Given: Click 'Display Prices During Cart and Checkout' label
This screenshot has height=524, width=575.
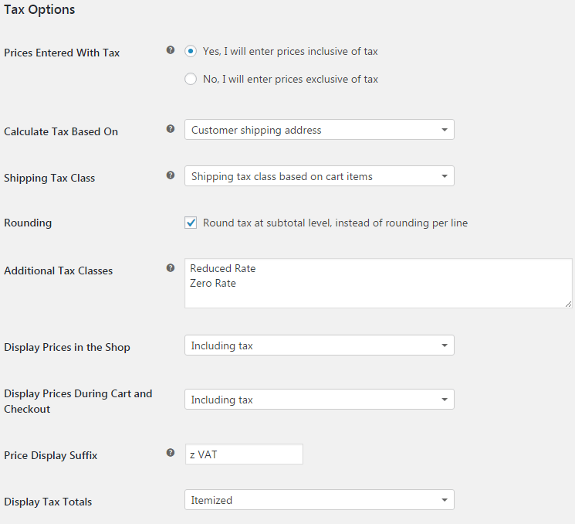Looking at the screenshot, I should point(78,401).
